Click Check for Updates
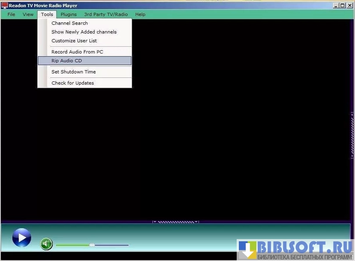This screenshot has width=355, height=261. pos(73,83)
